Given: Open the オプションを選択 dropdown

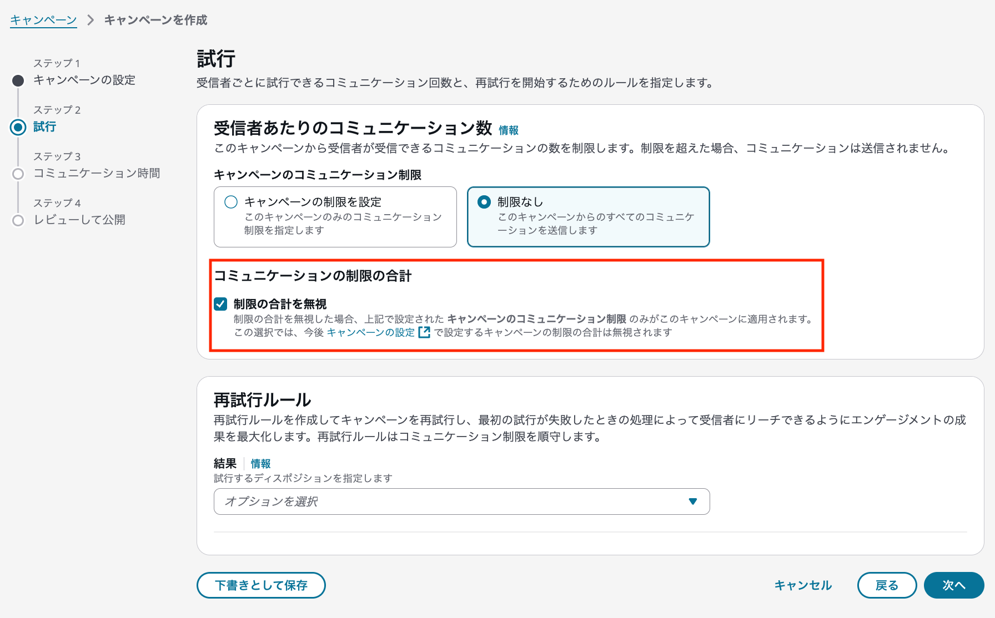Looking at the screenshot, I should pyautogui.click(x=462, y=502).
